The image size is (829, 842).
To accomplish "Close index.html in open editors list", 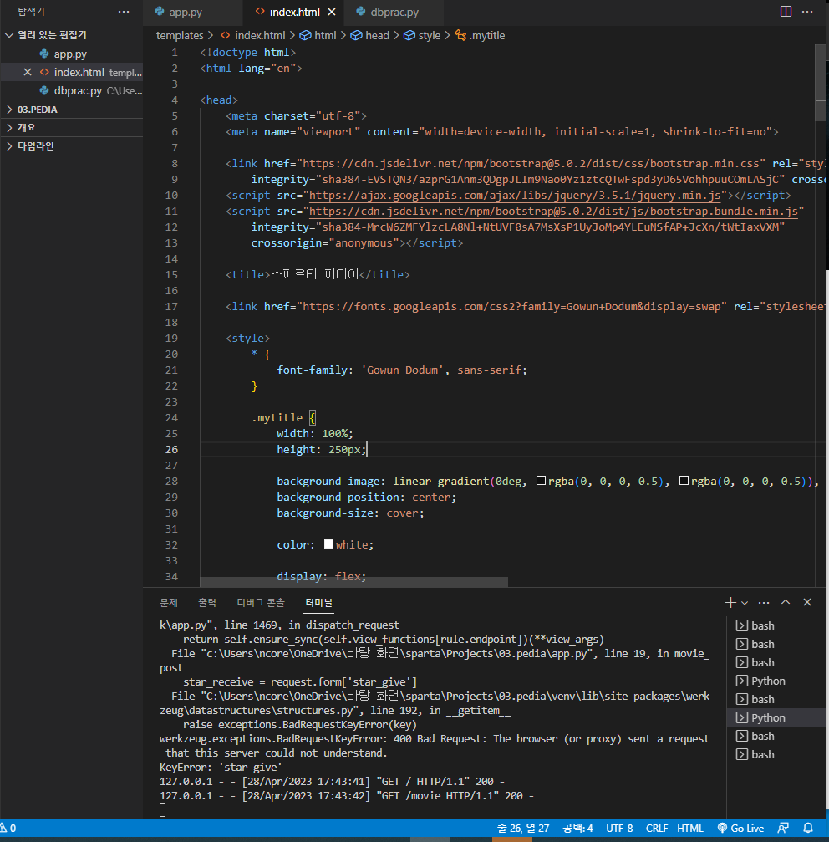I will (28, 72).
